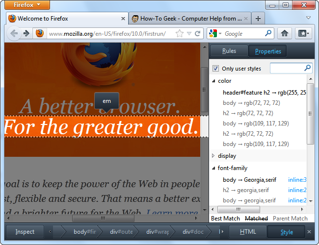Viewport: 319px width, 245px height.
Task: Open inline:3 link for body Georgia
Action: [x=297, y=180]
